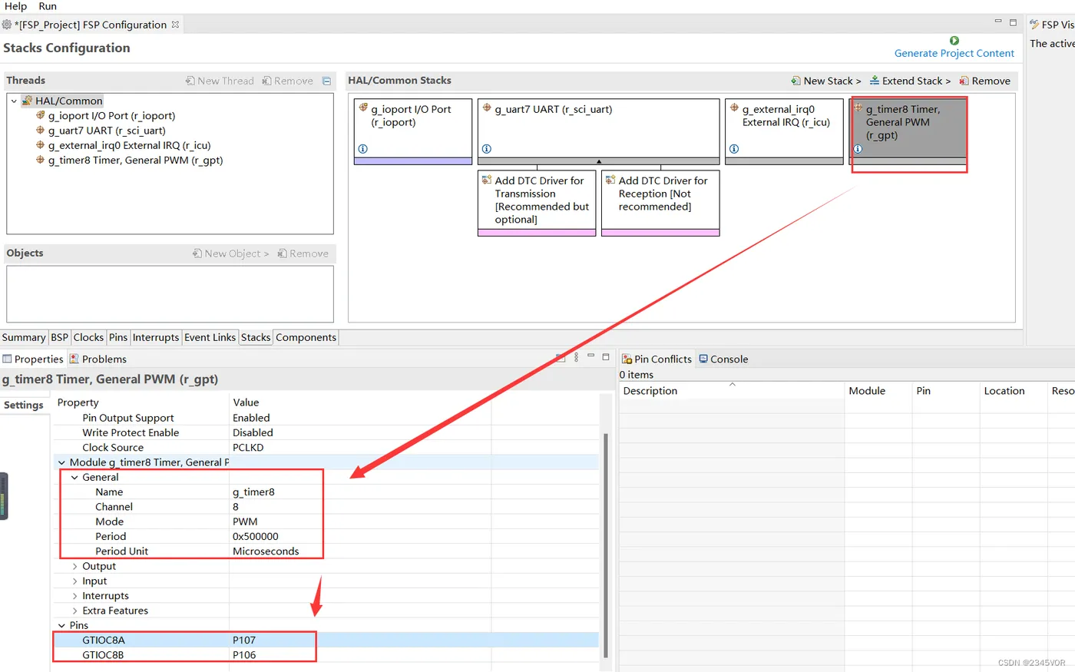Viewport: 1075px width, 672px height.
Task: Click the Console view icon
Action: pos(703,359)
